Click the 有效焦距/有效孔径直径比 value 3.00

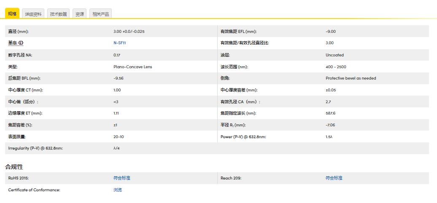pos(329,43)
